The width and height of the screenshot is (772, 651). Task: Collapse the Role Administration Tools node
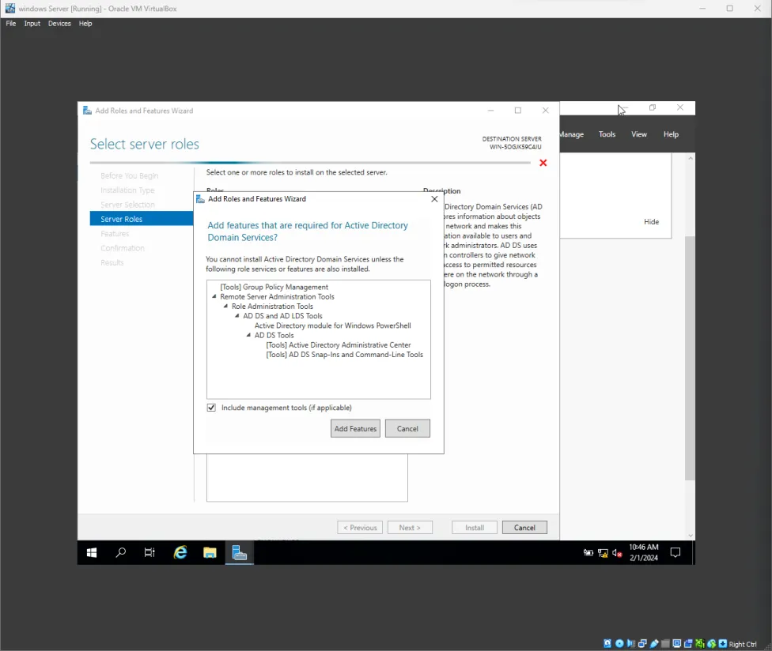click(x=226, y=306)
